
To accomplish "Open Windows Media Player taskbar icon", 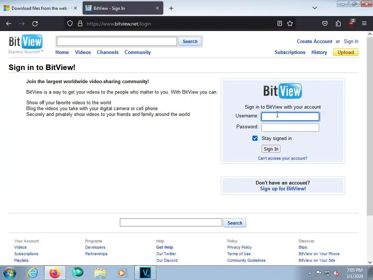I will tap(122, 273).
